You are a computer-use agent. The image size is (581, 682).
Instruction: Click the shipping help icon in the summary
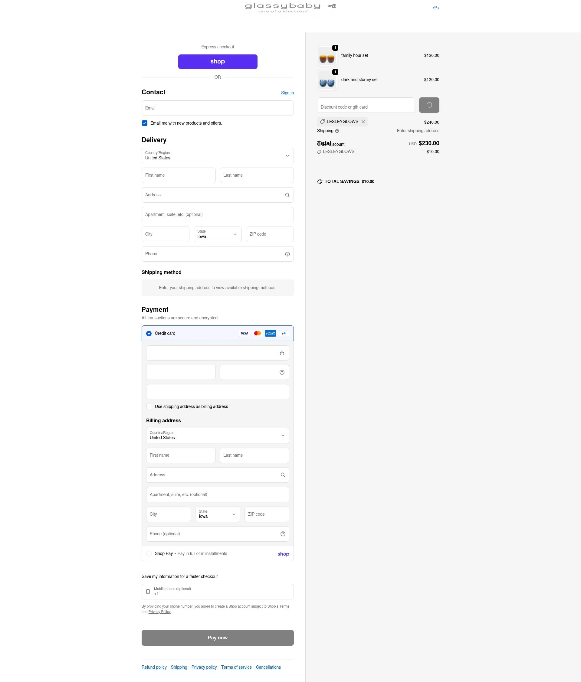pyautogui.click(x=337, y=131)
